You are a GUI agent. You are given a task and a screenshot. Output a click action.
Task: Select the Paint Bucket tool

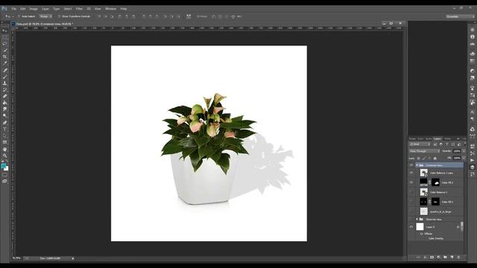(4, 103)
